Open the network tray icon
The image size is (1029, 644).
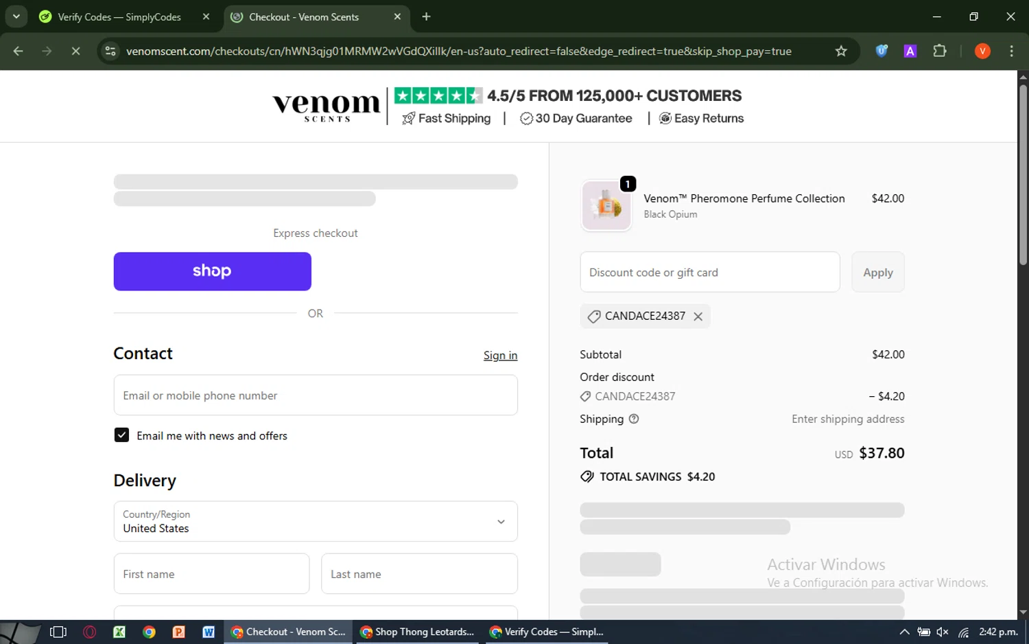point(963,632)
